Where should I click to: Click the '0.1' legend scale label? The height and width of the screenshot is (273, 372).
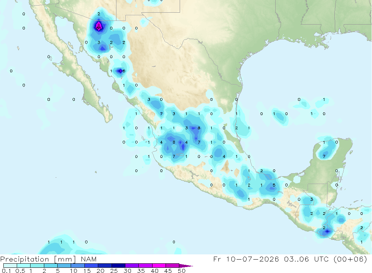(x=6, y=271)
